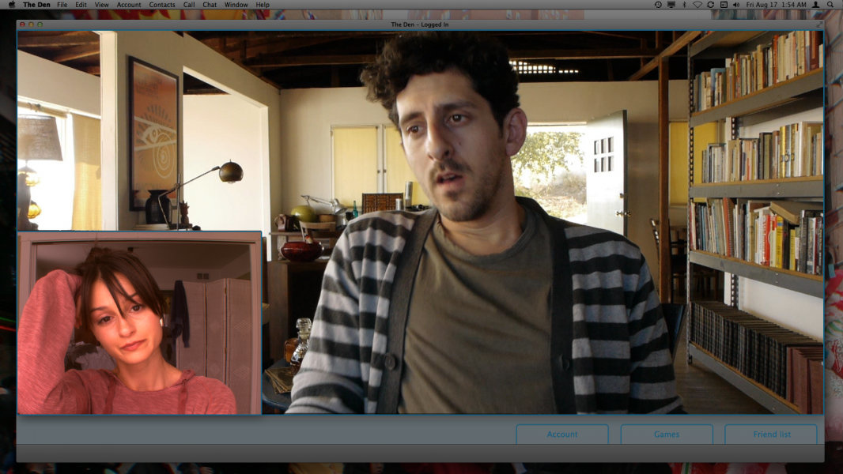
Task: Open Spotlight search magnifier
Action: (830, 4)
